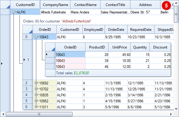Click the horizontal scrollbar thumb
Viewport: 179px width, 117px height.
[39, 114]
